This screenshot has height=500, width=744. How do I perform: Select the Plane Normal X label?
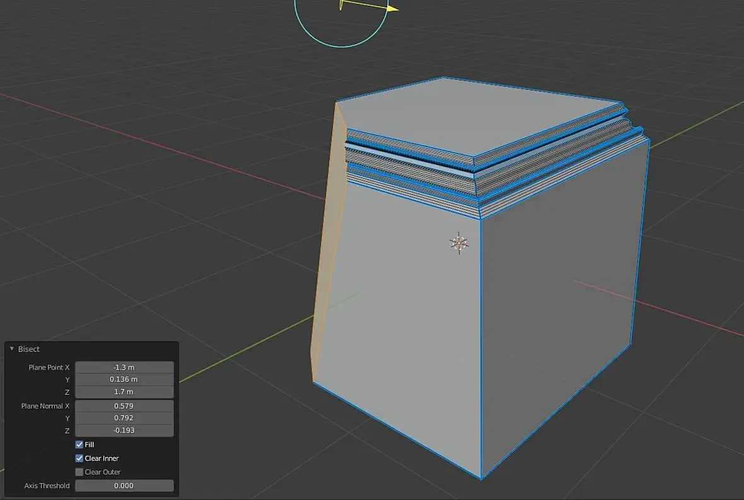pyautogui.click(x=45, y=406)
